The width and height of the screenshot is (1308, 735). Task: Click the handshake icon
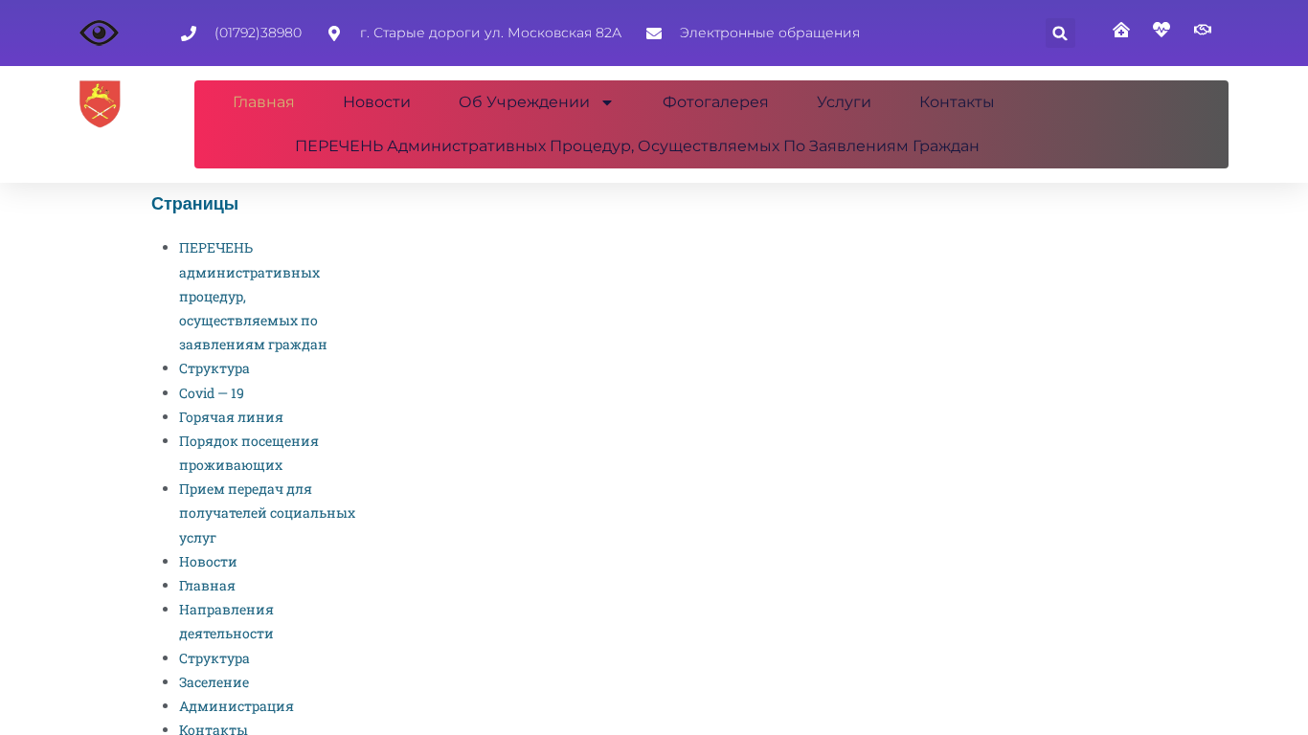(x=1203, y=30)
